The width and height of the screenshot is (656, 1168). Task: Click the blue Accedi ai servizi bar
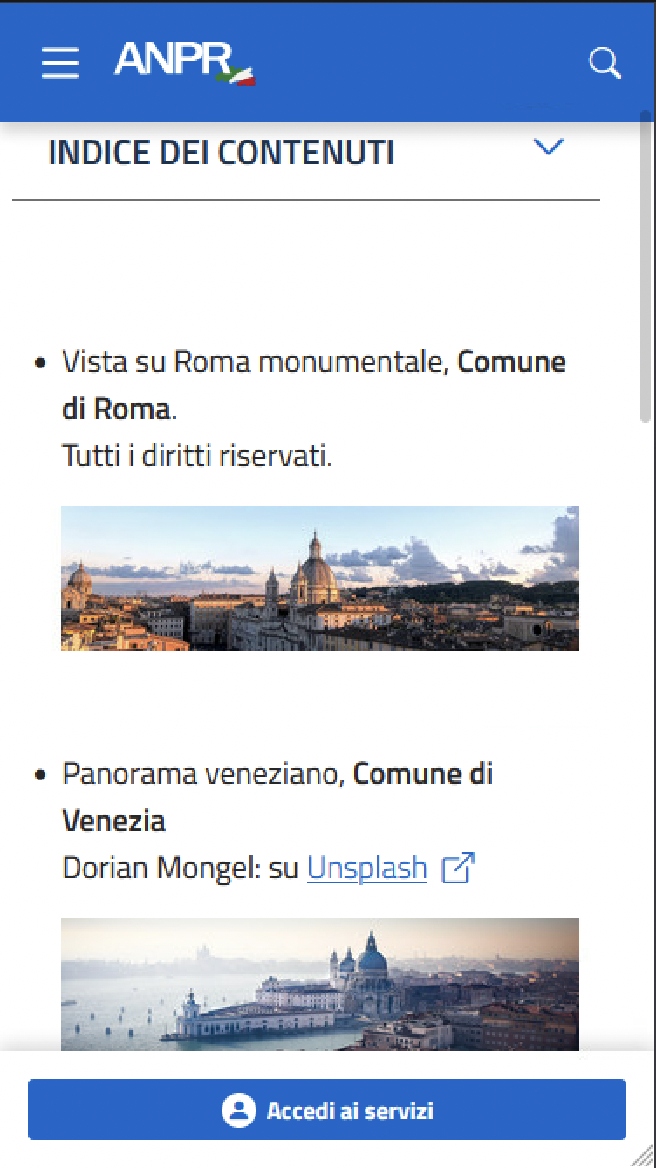328,1110
